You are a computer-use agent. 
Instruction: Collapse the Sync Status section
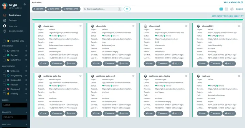(x=27, y=46)
